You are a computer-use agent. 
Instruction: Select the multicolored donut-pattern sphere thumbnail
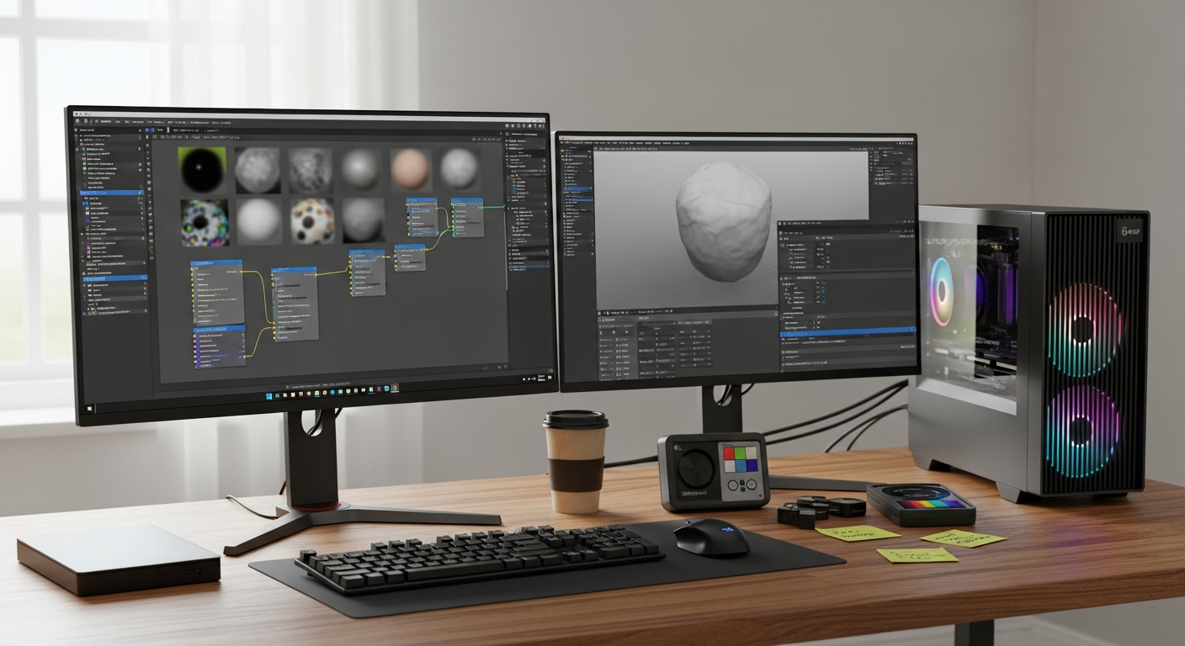click(205, 222)
